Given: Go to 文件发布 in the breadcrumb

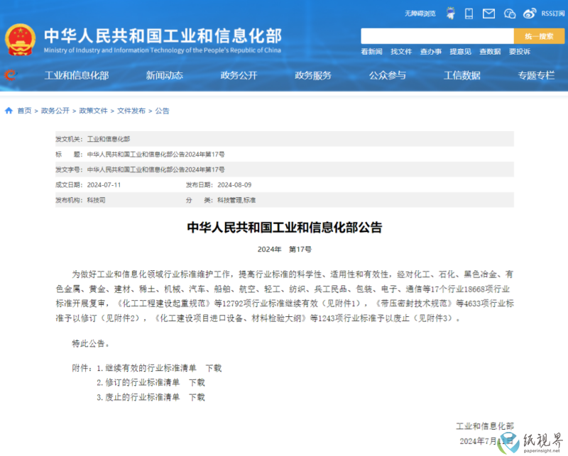Looking at the screenshot, I should [x=131, y=111].
